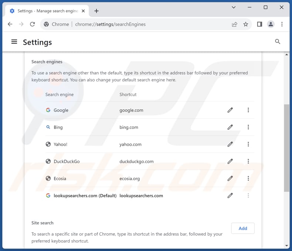Open the Settings hamburger menu
This screenshot has width=292, height=251.
pyautogui.click(x=14, y=42)
